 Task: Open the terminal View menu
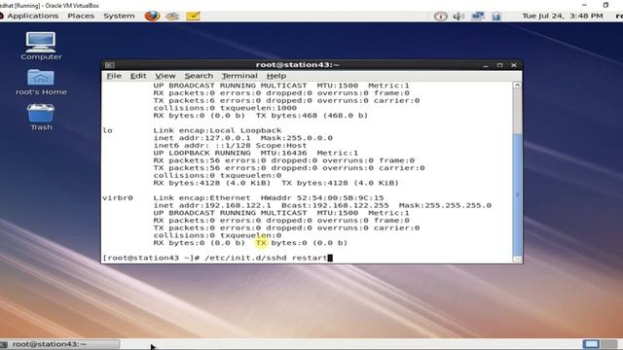pos(165,76)
